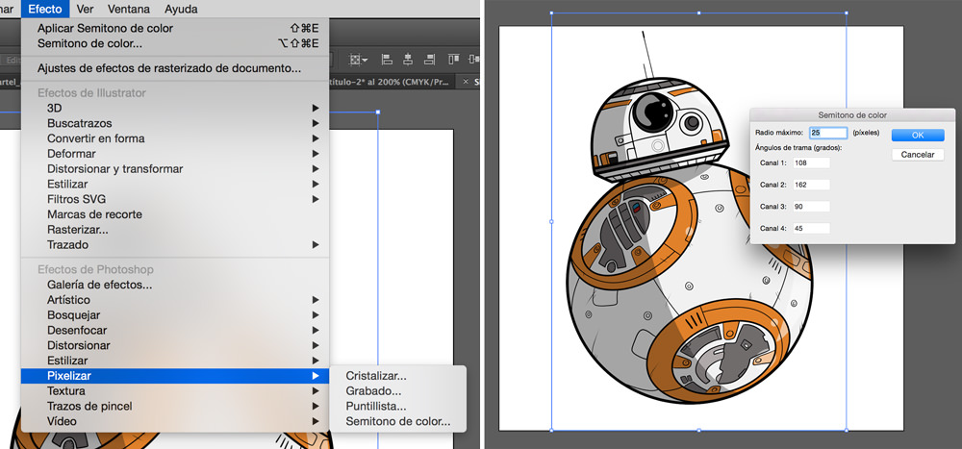
Task: Expand the Filtros SVG submenu
Action: tap(175, 199)
